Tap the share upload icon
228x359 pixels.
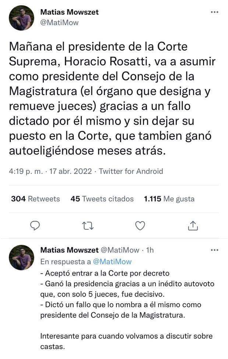coord(193,226)
